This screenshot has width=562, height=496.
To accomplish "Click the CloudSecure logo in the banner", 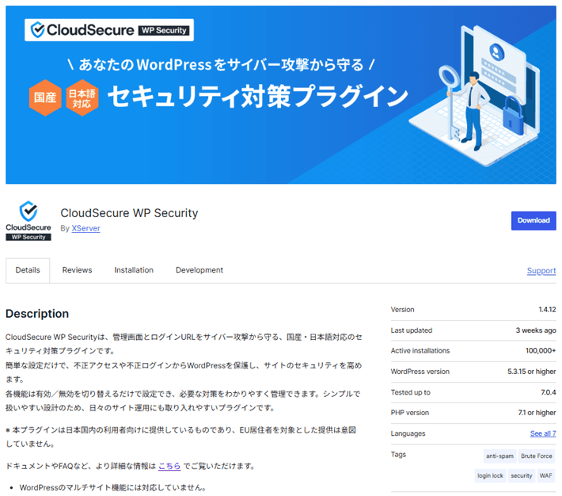I will click(109, 30).
